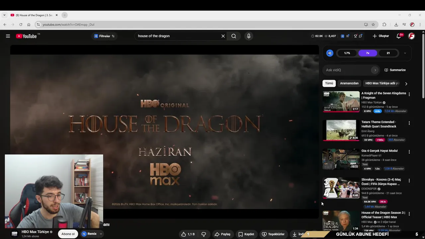The image size is (425, 239).
Task: Show more filter chips with right arrow
Action: 406,84
